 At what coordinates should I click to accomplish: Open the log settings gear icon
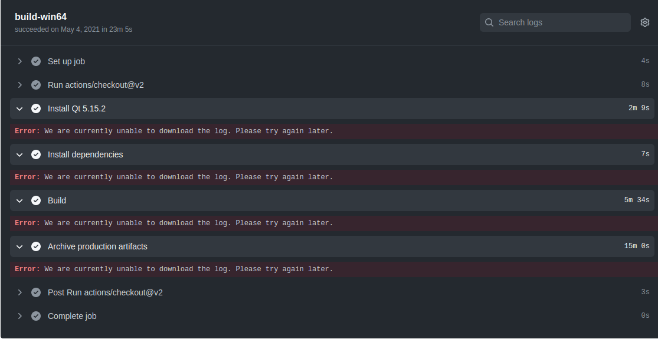point(644,22)
